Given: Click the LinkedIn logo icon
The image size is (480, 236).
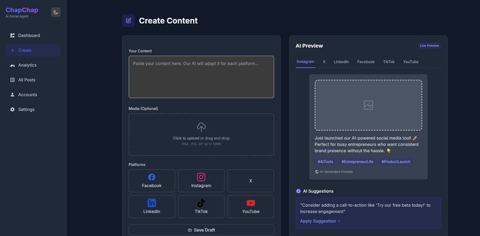Looking at the screenshot, I should (151, 203).
